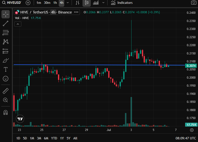Click the volume label 17.75K on the price scale
Screen dimensions: 198x142
pyautogui.click(x=191, y=125)
